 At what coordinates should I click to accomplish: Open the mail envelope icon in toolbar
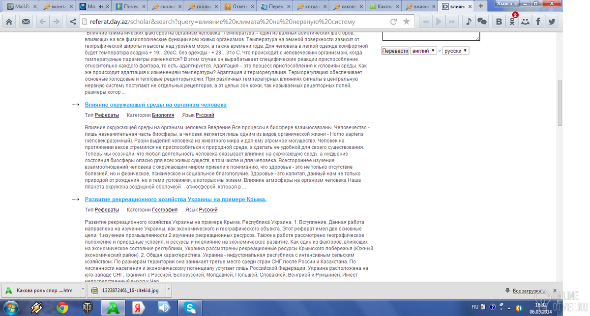26,22
